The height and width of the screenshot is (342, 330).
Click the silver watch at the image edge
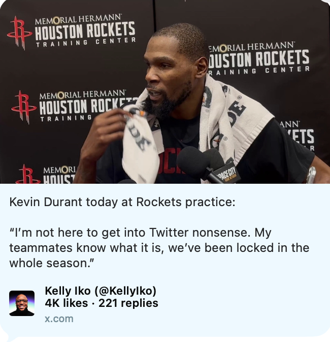coord(311,175)
